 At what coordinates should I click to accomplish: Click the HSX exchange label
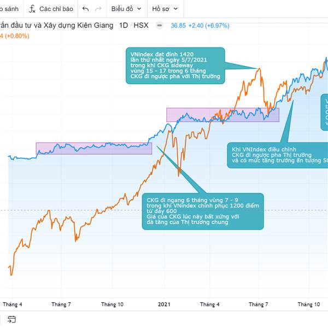coord(140,25)
